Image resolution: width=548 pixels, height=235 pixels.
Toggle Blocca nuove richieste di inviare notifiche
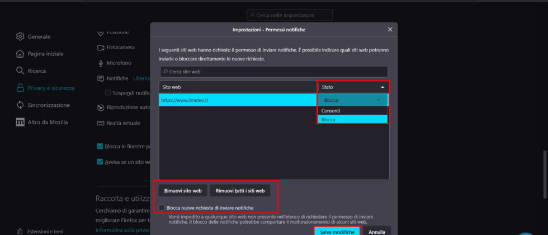(162, 208)
